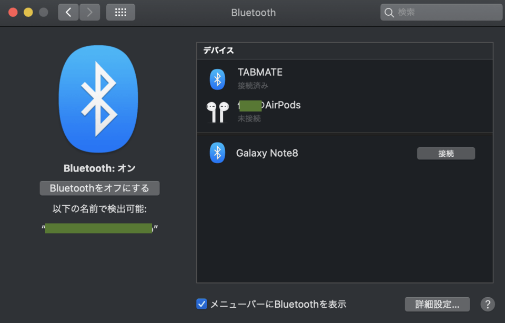
Task: Open 詳細設定... advanced settings
Action: tap(437, 304)
